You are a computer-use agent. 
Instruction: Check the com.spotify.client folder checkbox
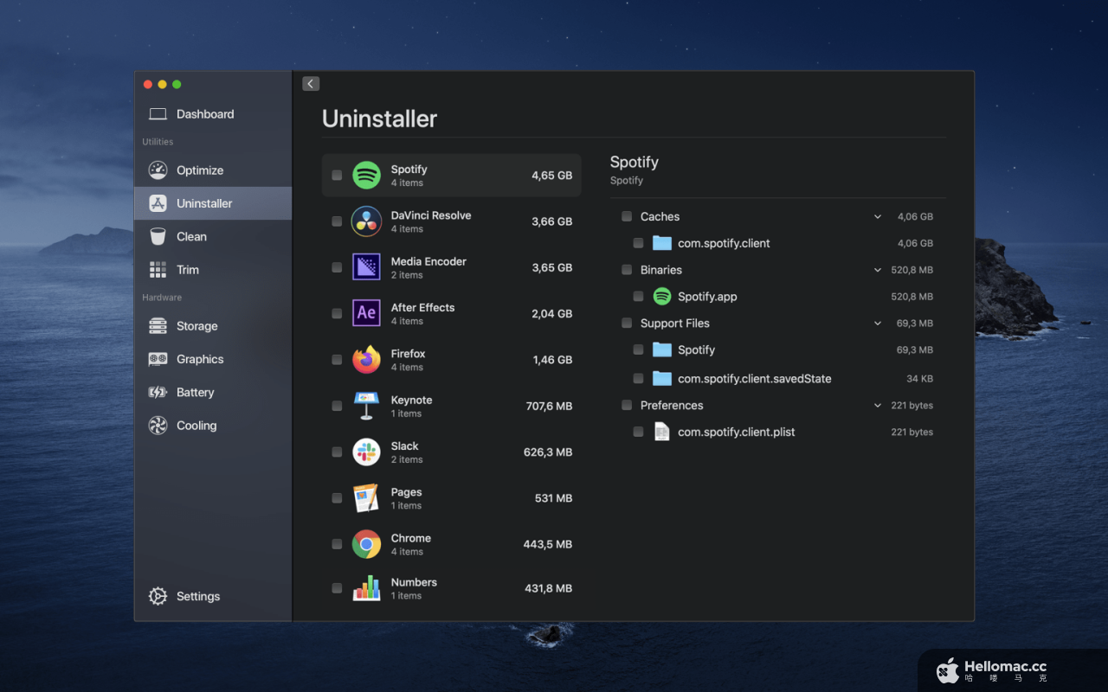coord(638,243)
